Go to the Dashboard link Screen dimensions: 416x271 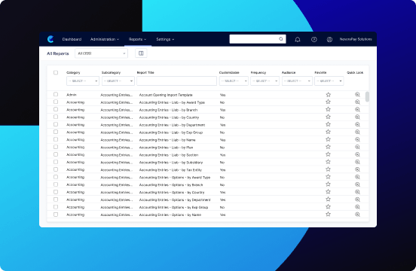[72, 39]
